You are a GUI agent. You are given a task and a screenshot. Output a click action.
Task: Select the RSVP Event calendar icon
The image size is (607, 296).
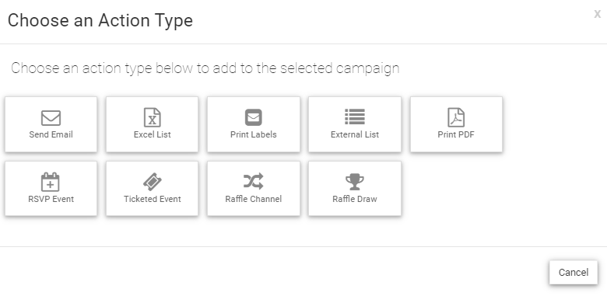coord(51,182)
